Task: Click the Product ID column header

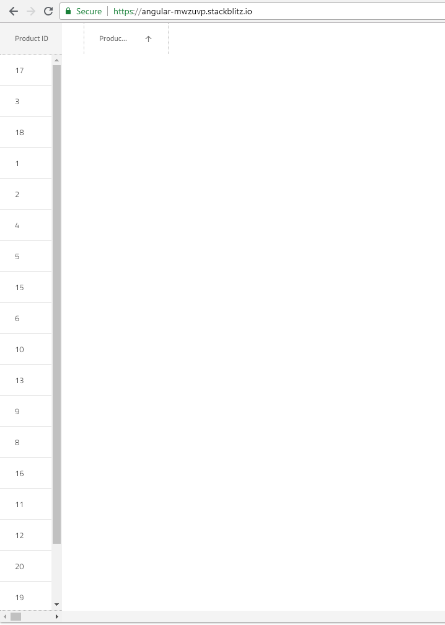Action: [x=31, y=38]
